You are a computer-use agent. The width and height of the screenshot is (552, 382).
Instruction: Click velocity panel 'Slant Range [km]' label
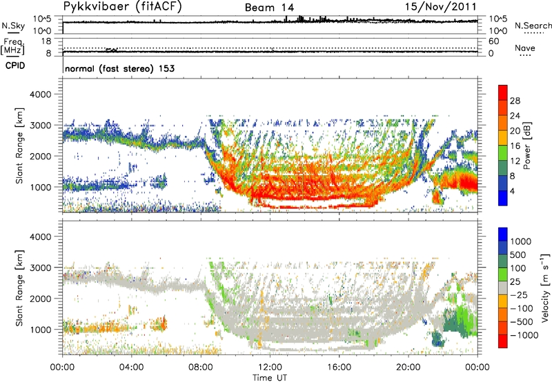click(19, 288)
